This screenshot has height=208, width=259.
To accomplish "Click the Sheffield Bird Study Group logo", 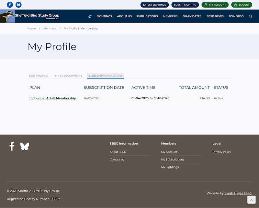I will (30, 16).
